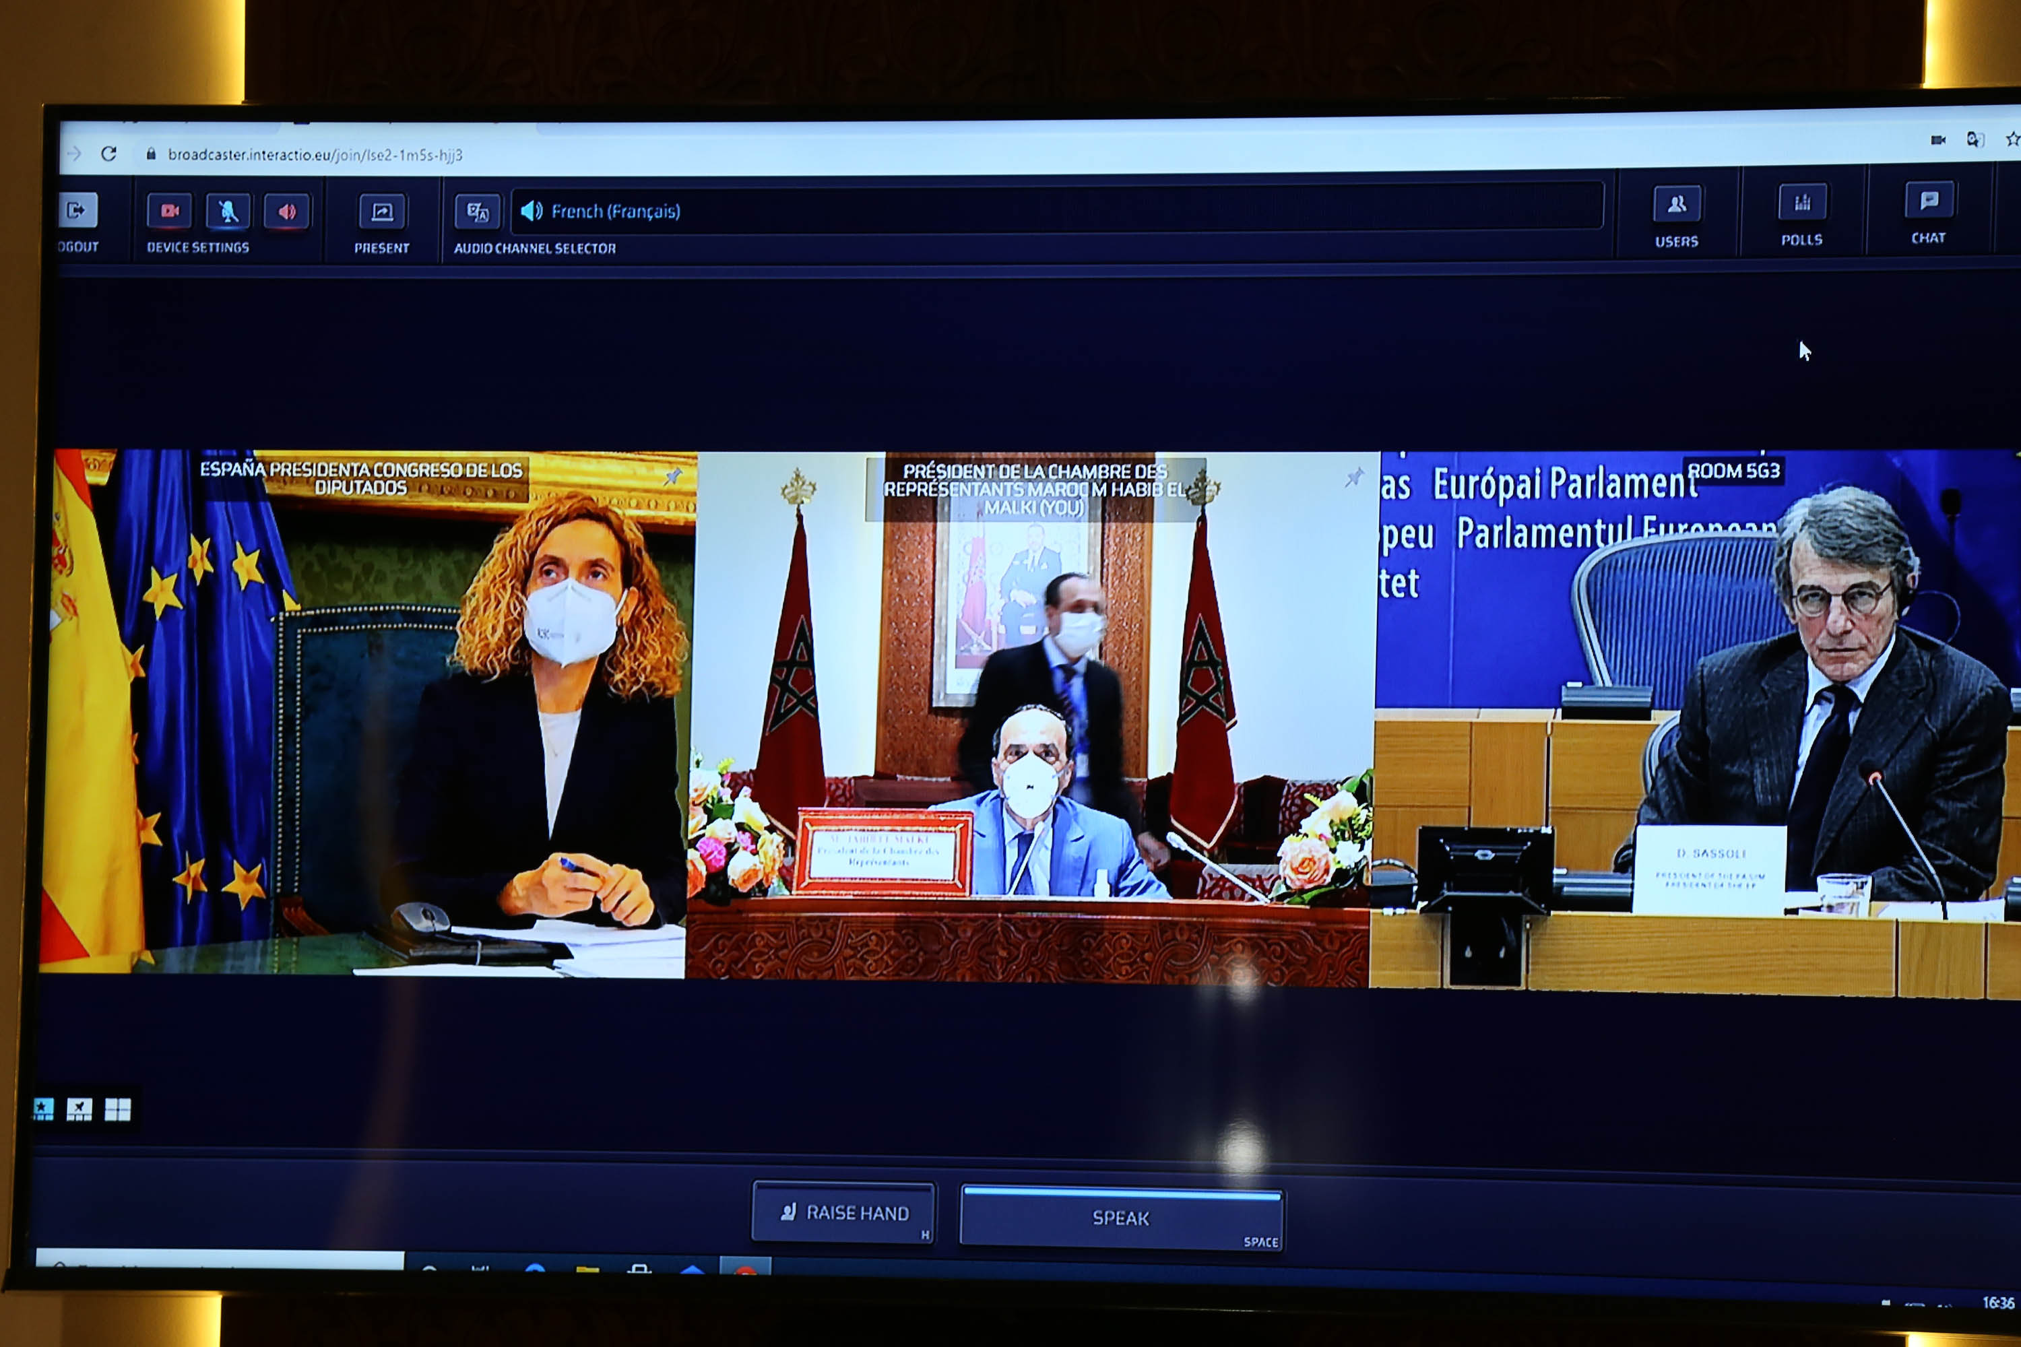Toggle the muted microphone button
The image size is (2021, 1347).
point(228,211)
